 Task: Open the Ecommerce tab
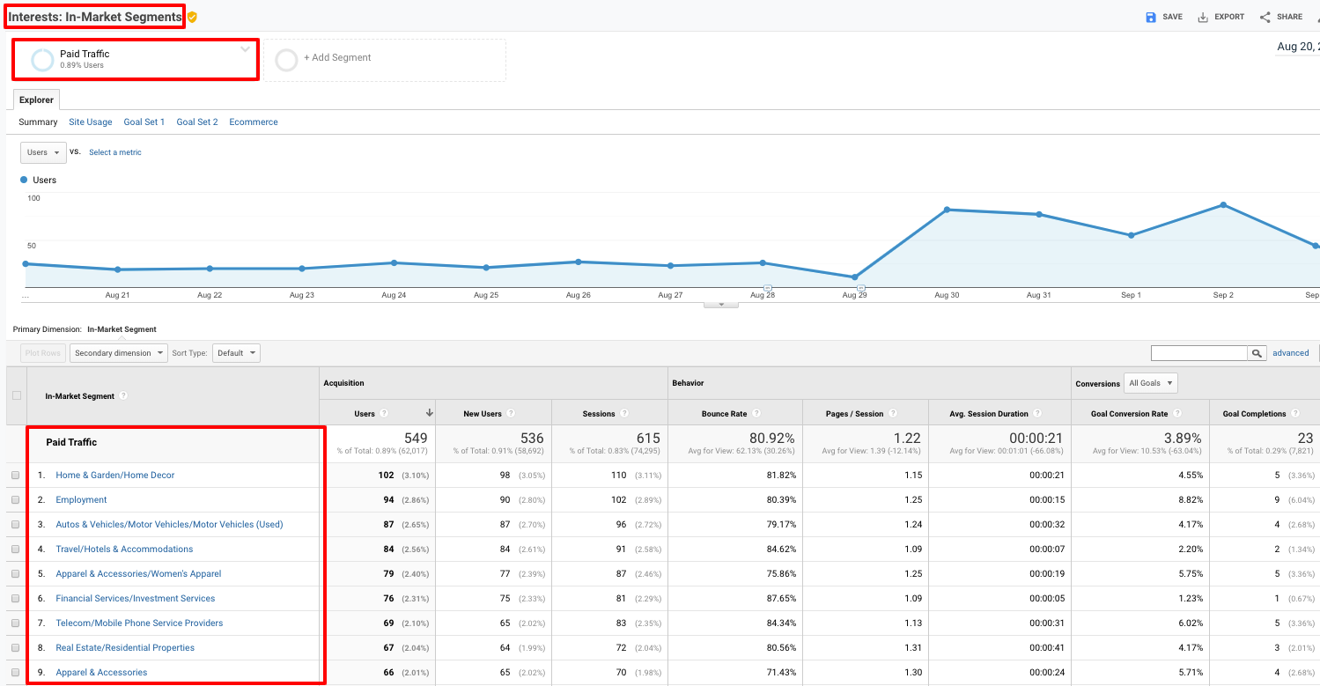click(254, 122)
